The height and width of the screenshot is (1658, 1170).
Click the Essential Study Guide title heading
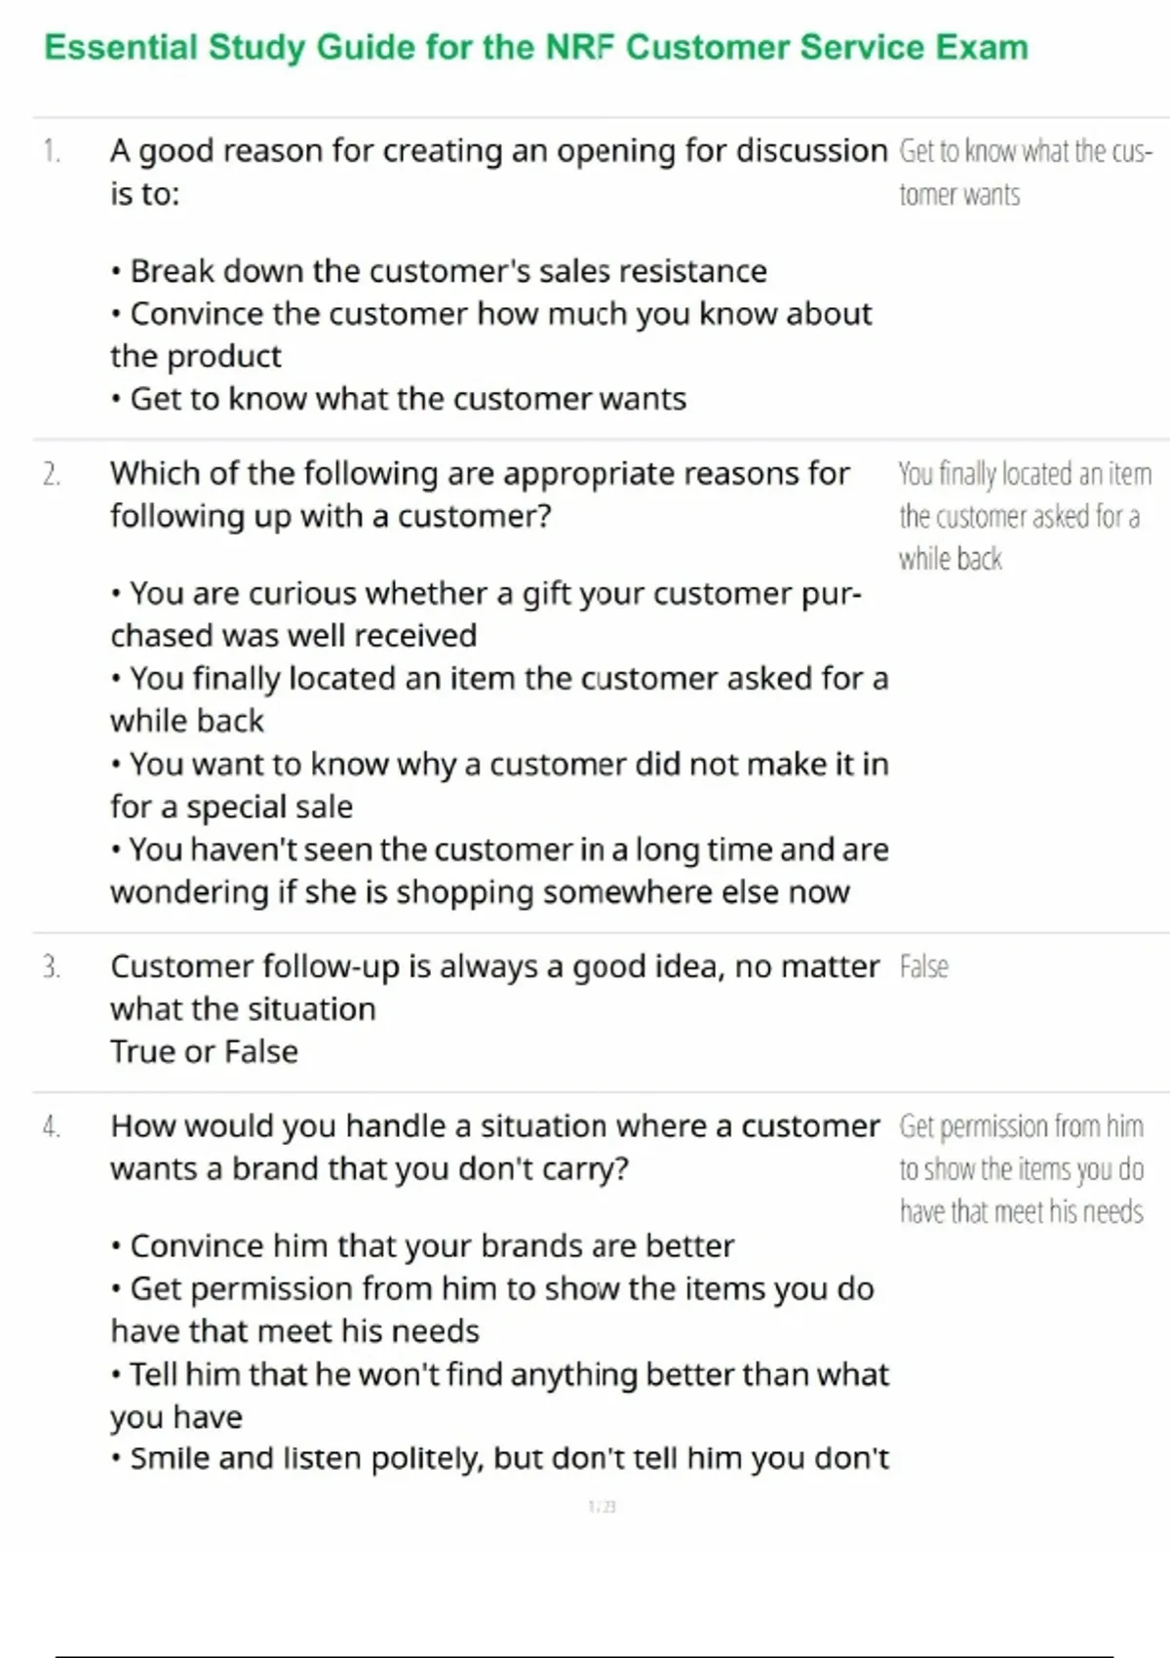pyautogui.click(x=536, y=48)
